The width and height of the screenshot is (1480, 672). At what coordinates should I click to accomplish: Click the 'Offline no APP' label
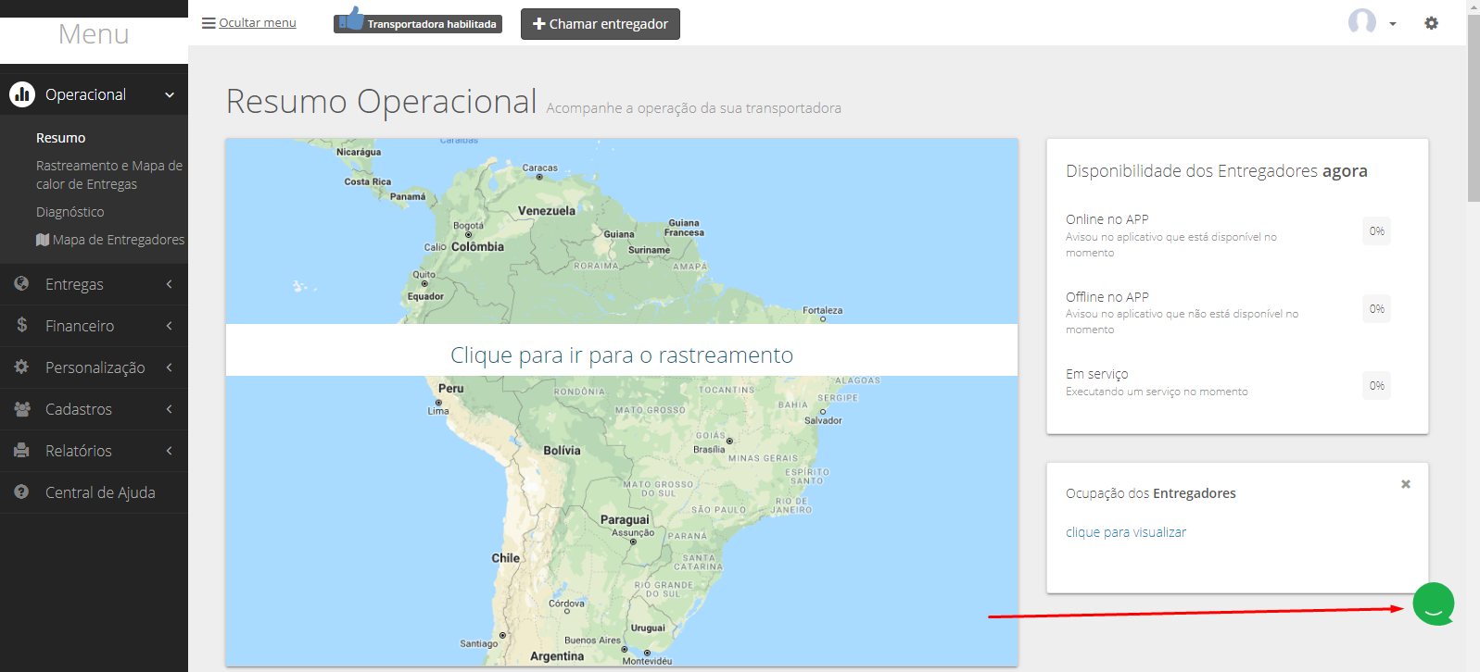pos(1107,297)
